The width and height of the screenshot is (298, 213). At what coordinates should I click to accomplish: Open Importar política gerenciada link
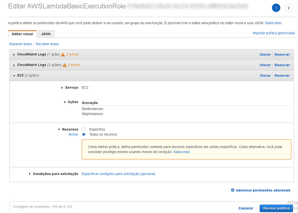click(x=274, y=33)
